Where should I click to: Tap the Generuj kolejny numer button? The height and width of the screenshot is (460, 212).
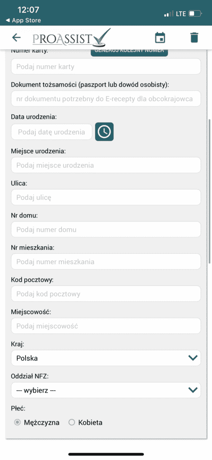click(x=129, y=52)
